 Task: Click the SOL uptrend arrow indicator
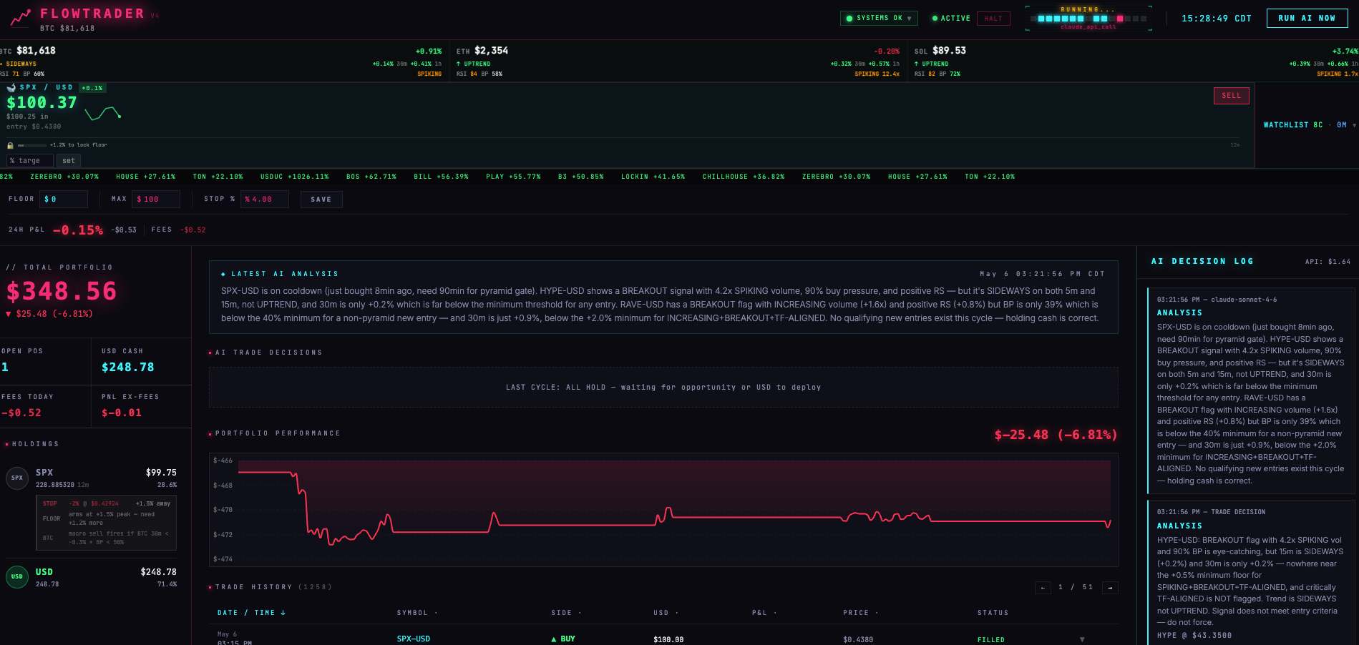[x=917, y=64]
